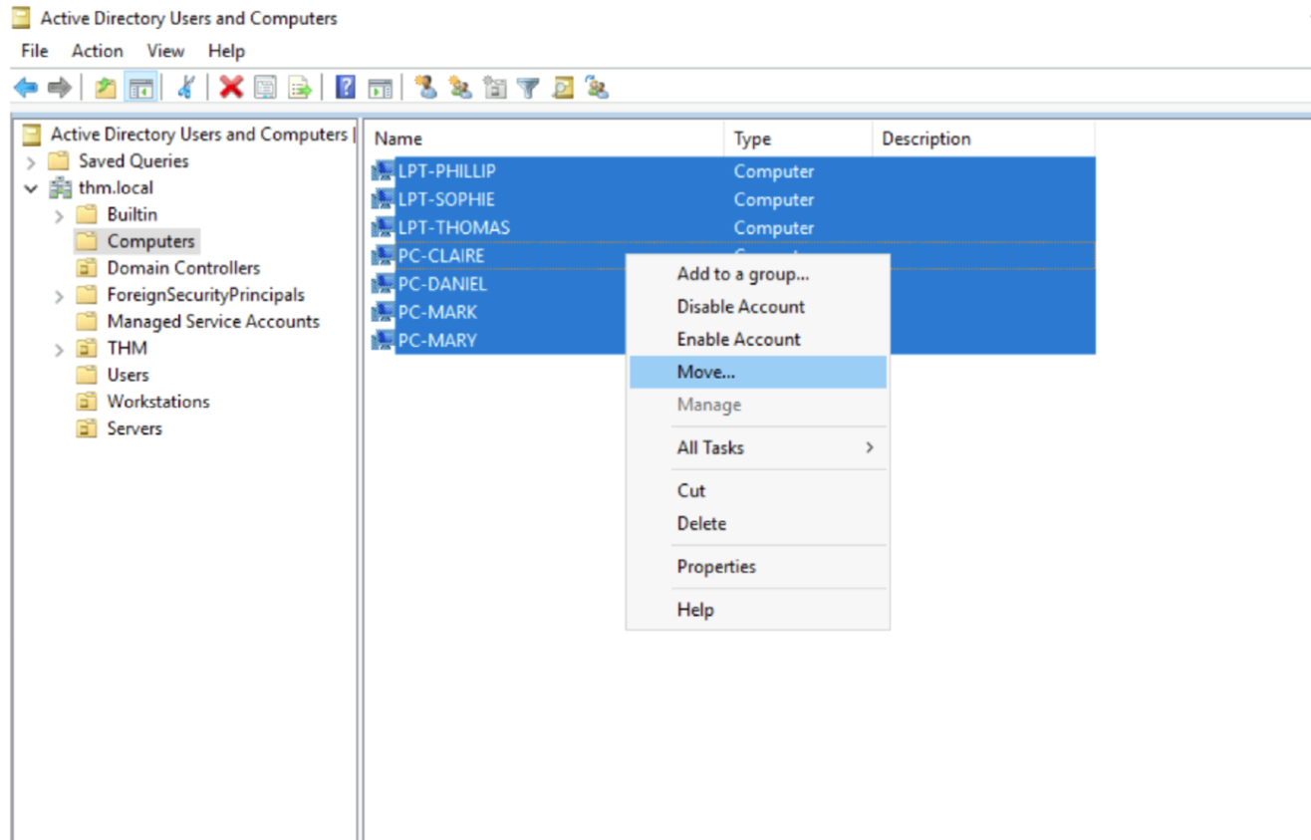Expand the ForeignSecurityPrincipals node
Viewport: 1311px width, 840px height.
click(60, 296)
